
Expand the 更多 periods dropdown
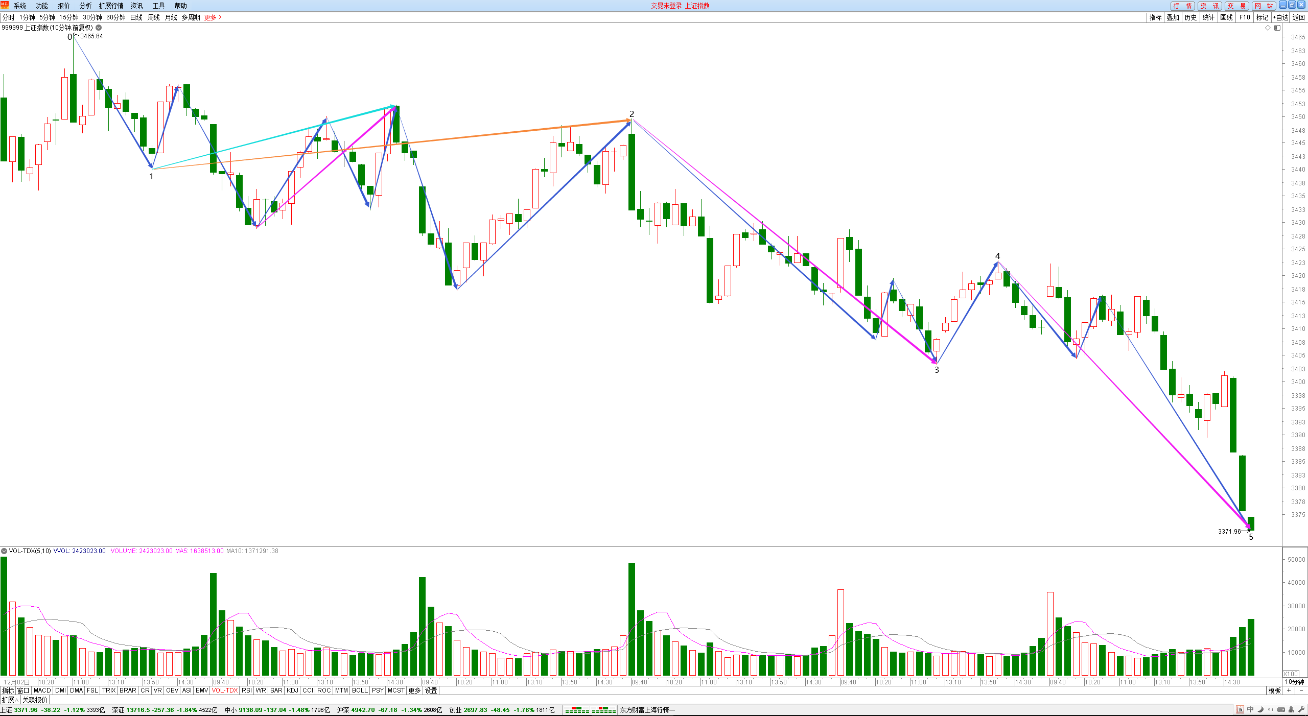pos(213,17)
